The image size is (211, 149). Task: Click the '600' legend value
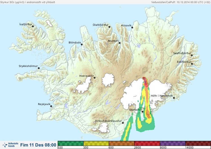point(111,148)
